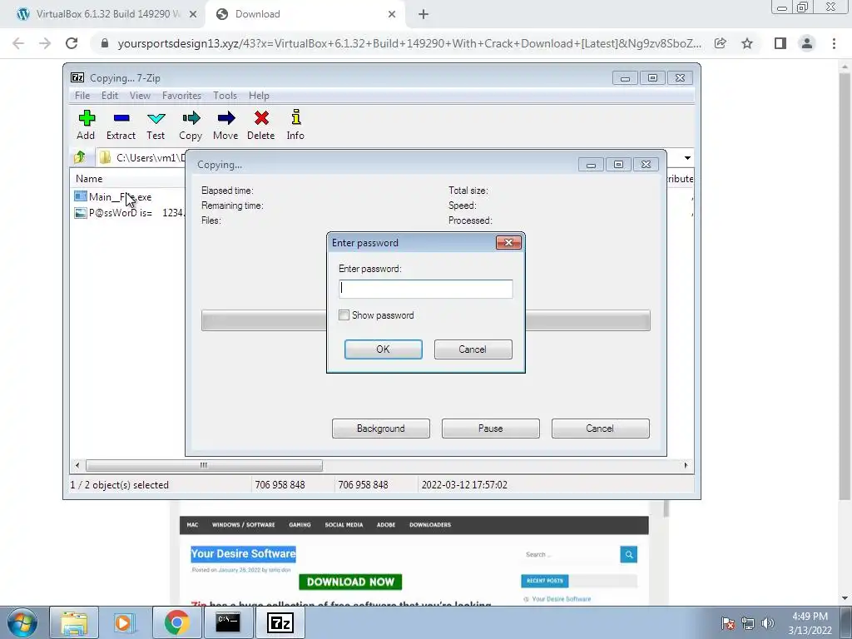852x639 pixels.
Task: Open the Tools menu
Action: 225,96
